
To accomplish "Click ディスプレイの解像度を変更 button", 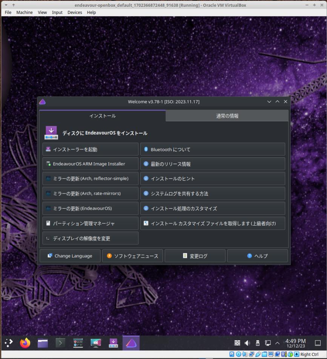I will [x=90, y=238].
